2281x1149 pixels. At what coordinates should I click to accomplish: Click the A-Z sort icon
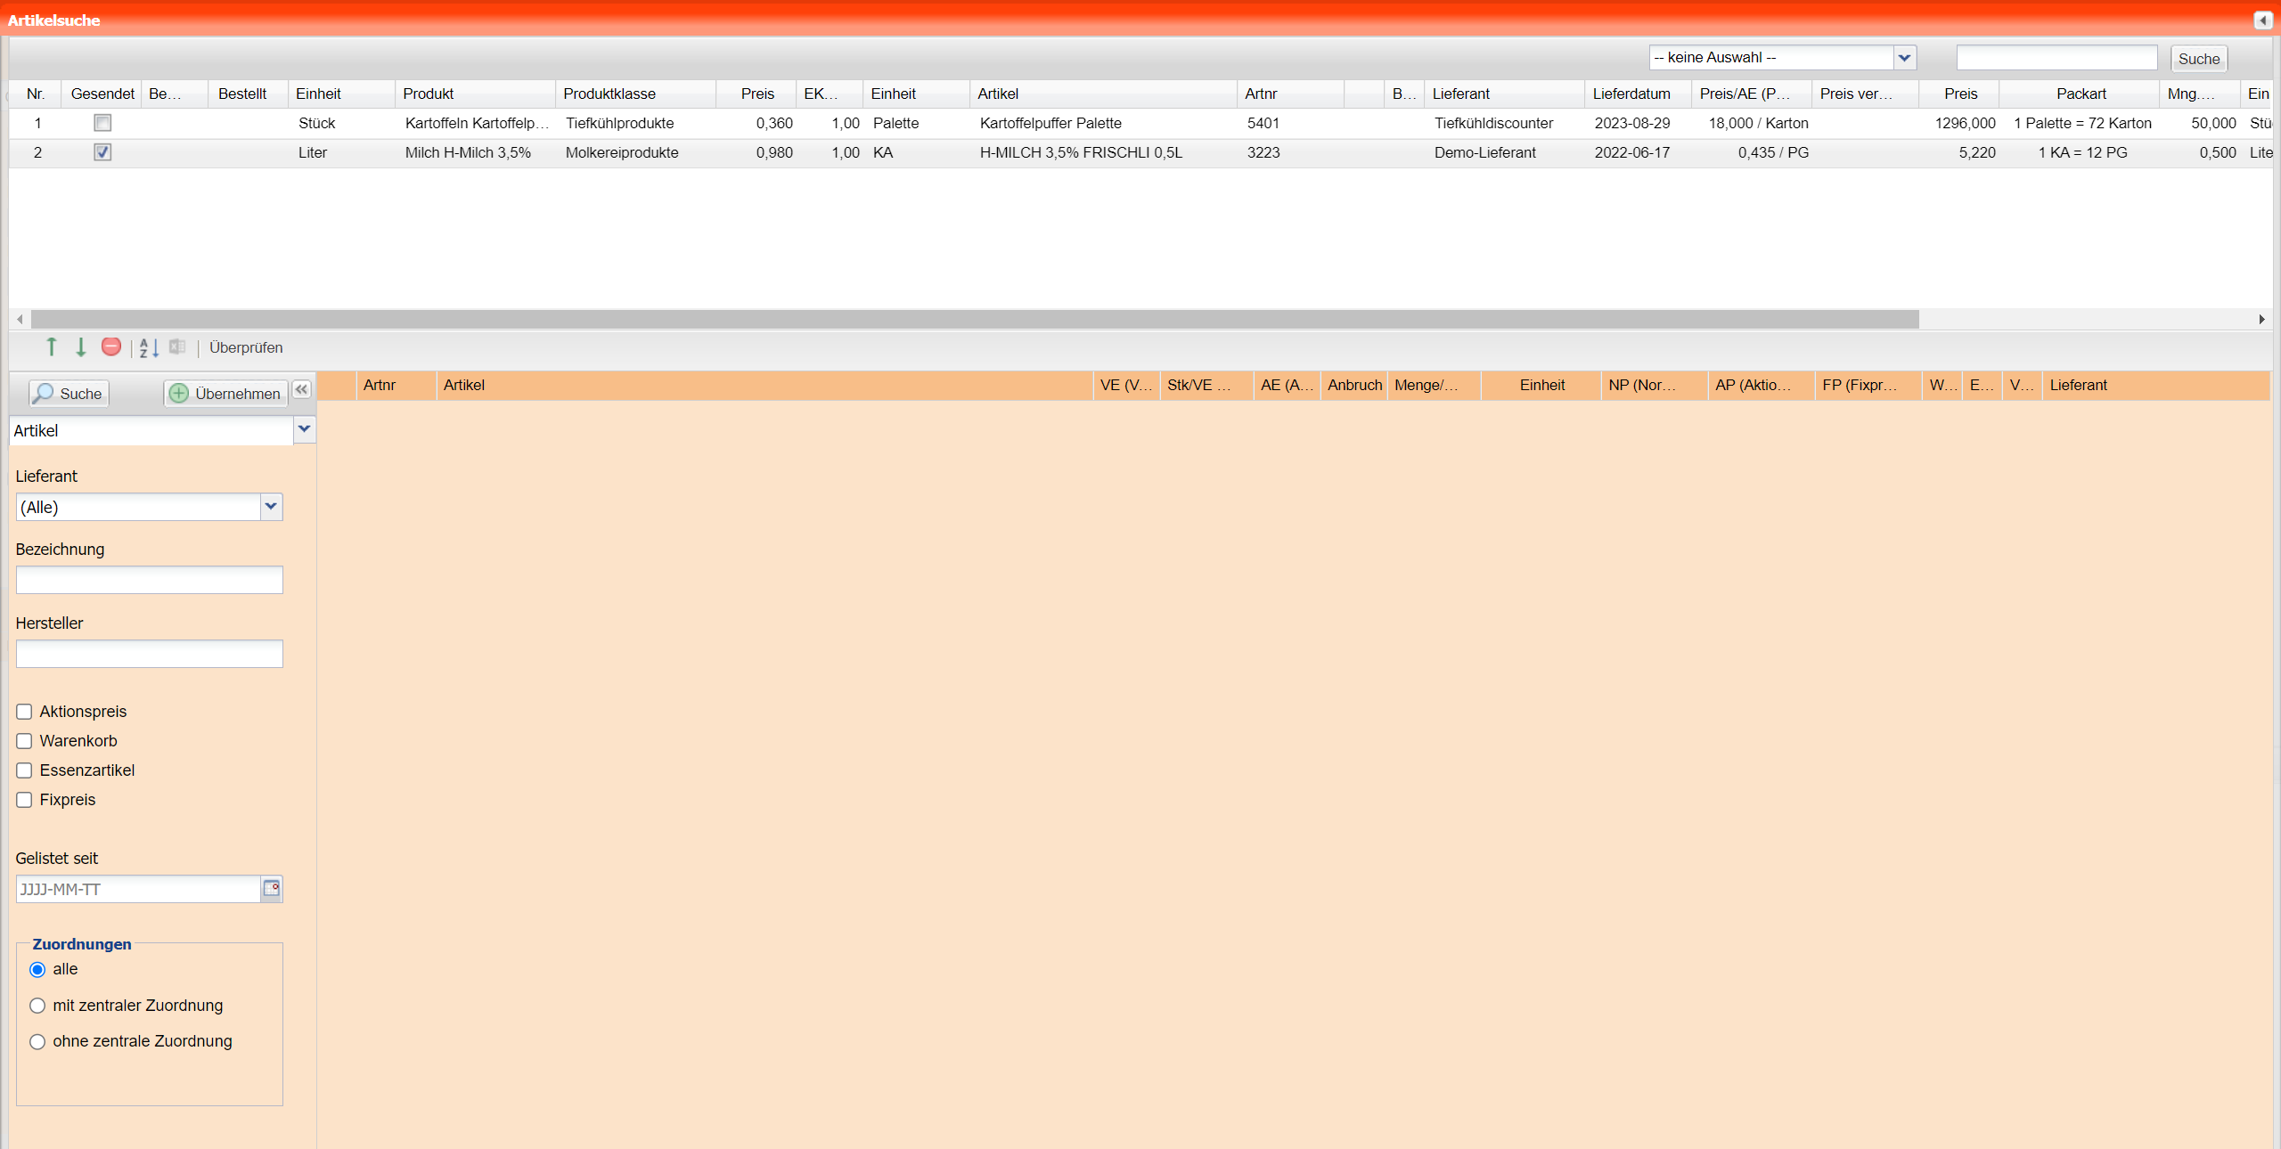[149, 347]
